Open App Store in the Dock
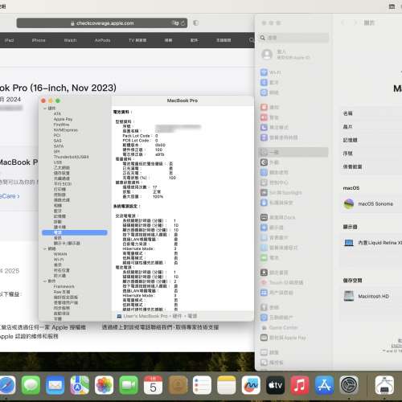402x402 pixels. pos(324,385)
